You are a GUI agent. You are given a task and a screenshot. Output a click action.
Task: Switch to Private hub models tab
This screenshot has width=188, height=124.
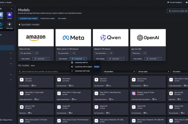tap(48, 18)
